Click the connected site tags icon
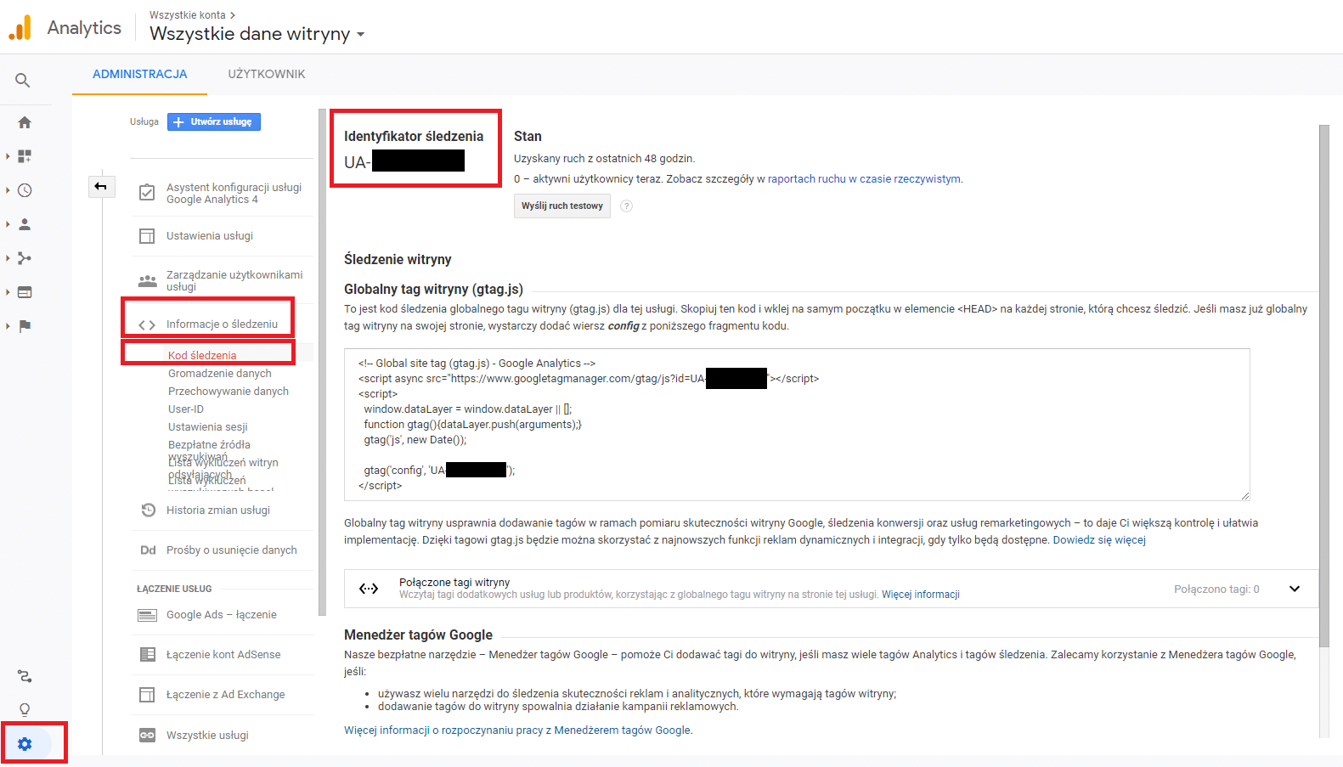 pos(369,589)
